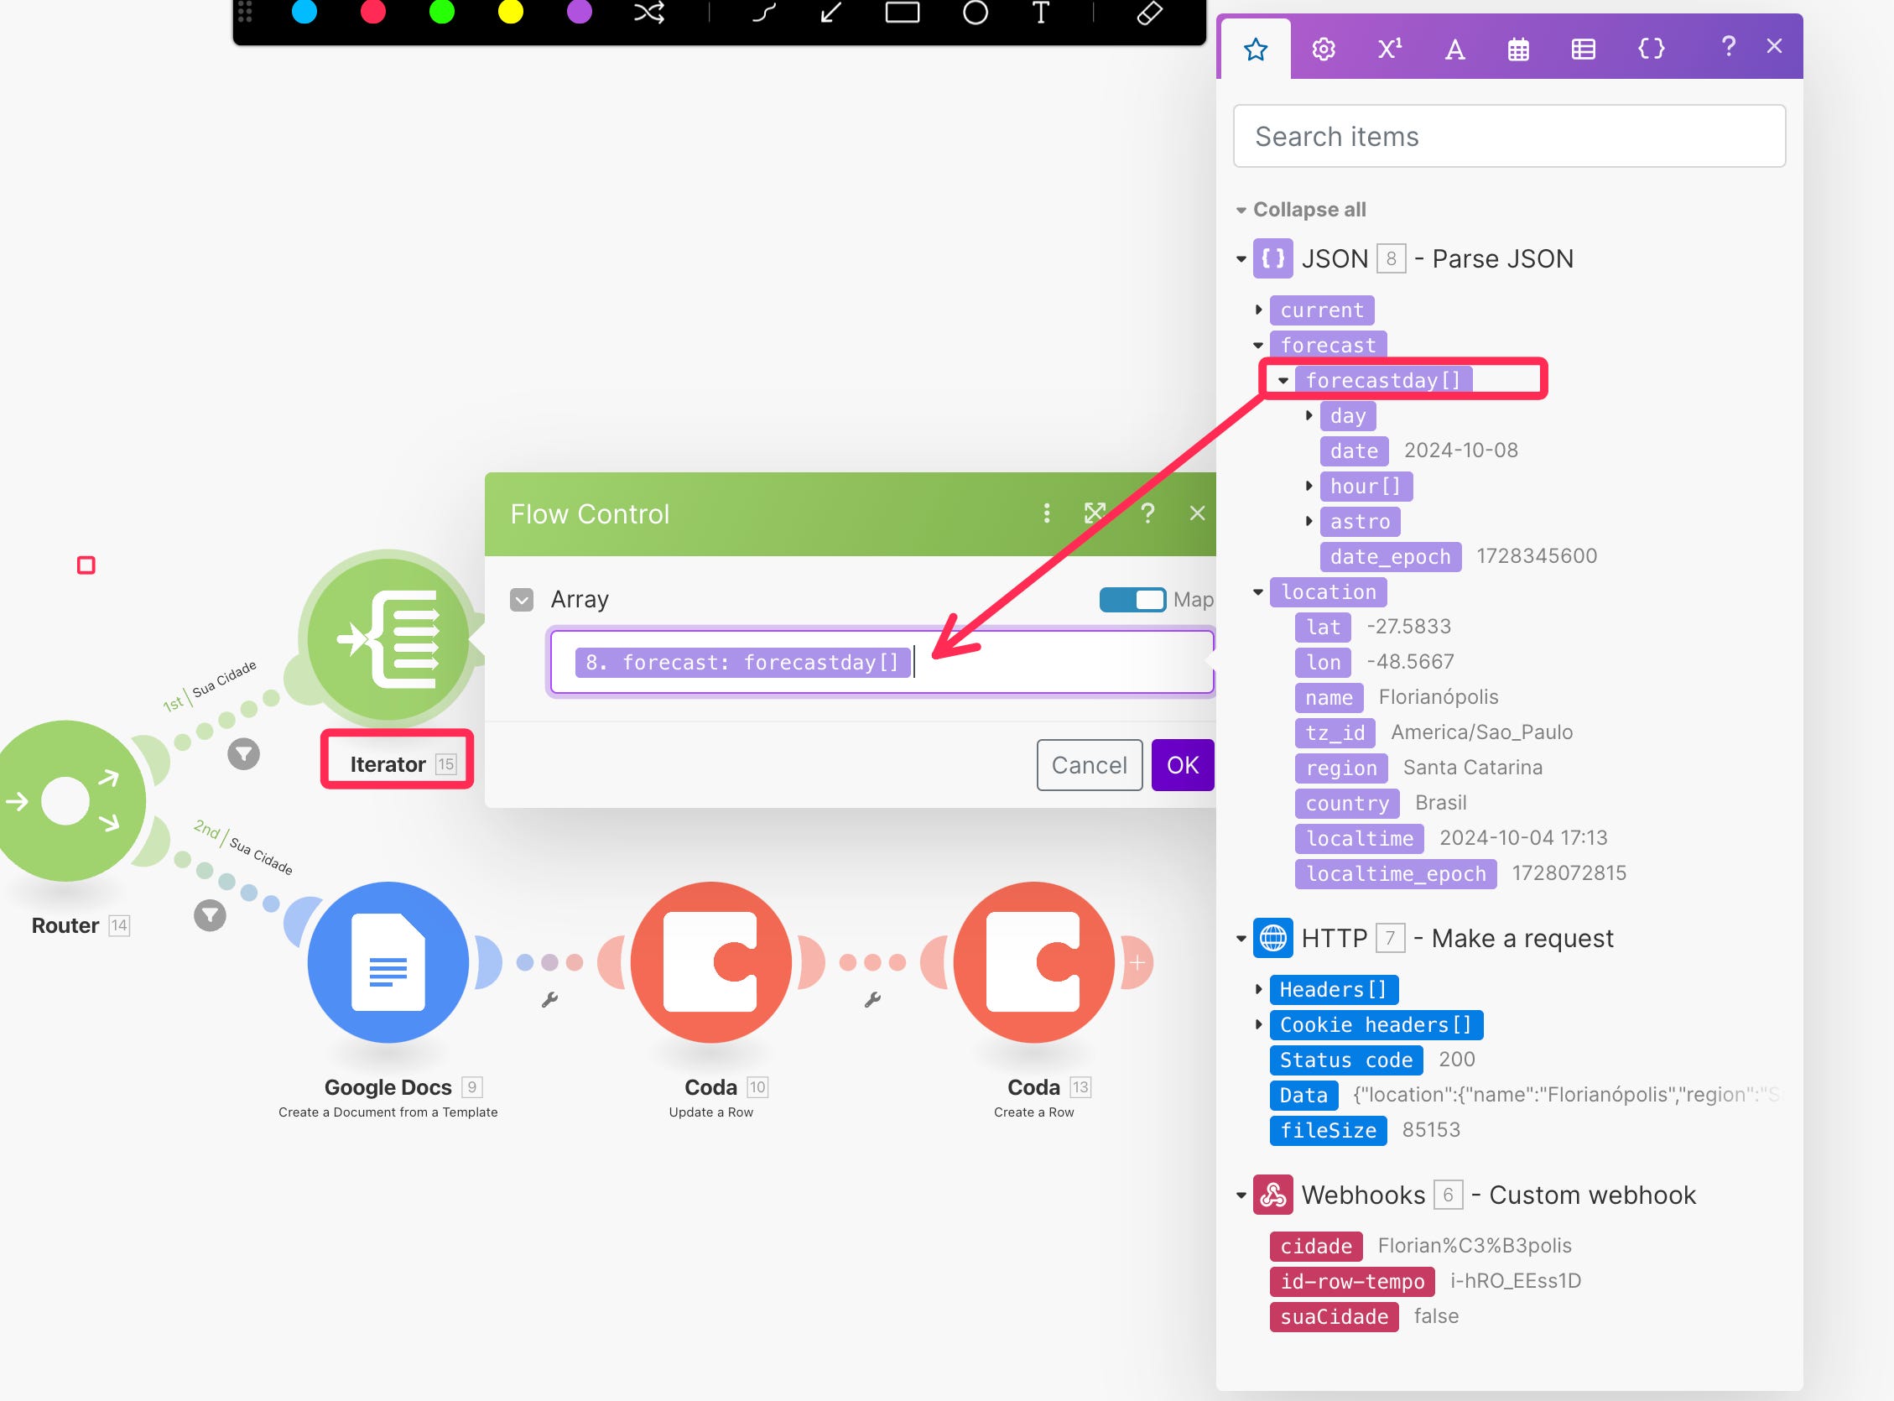Expand the current collection node
Viewport: 1894px width, 1401px height.
[x=1259, y=310]
